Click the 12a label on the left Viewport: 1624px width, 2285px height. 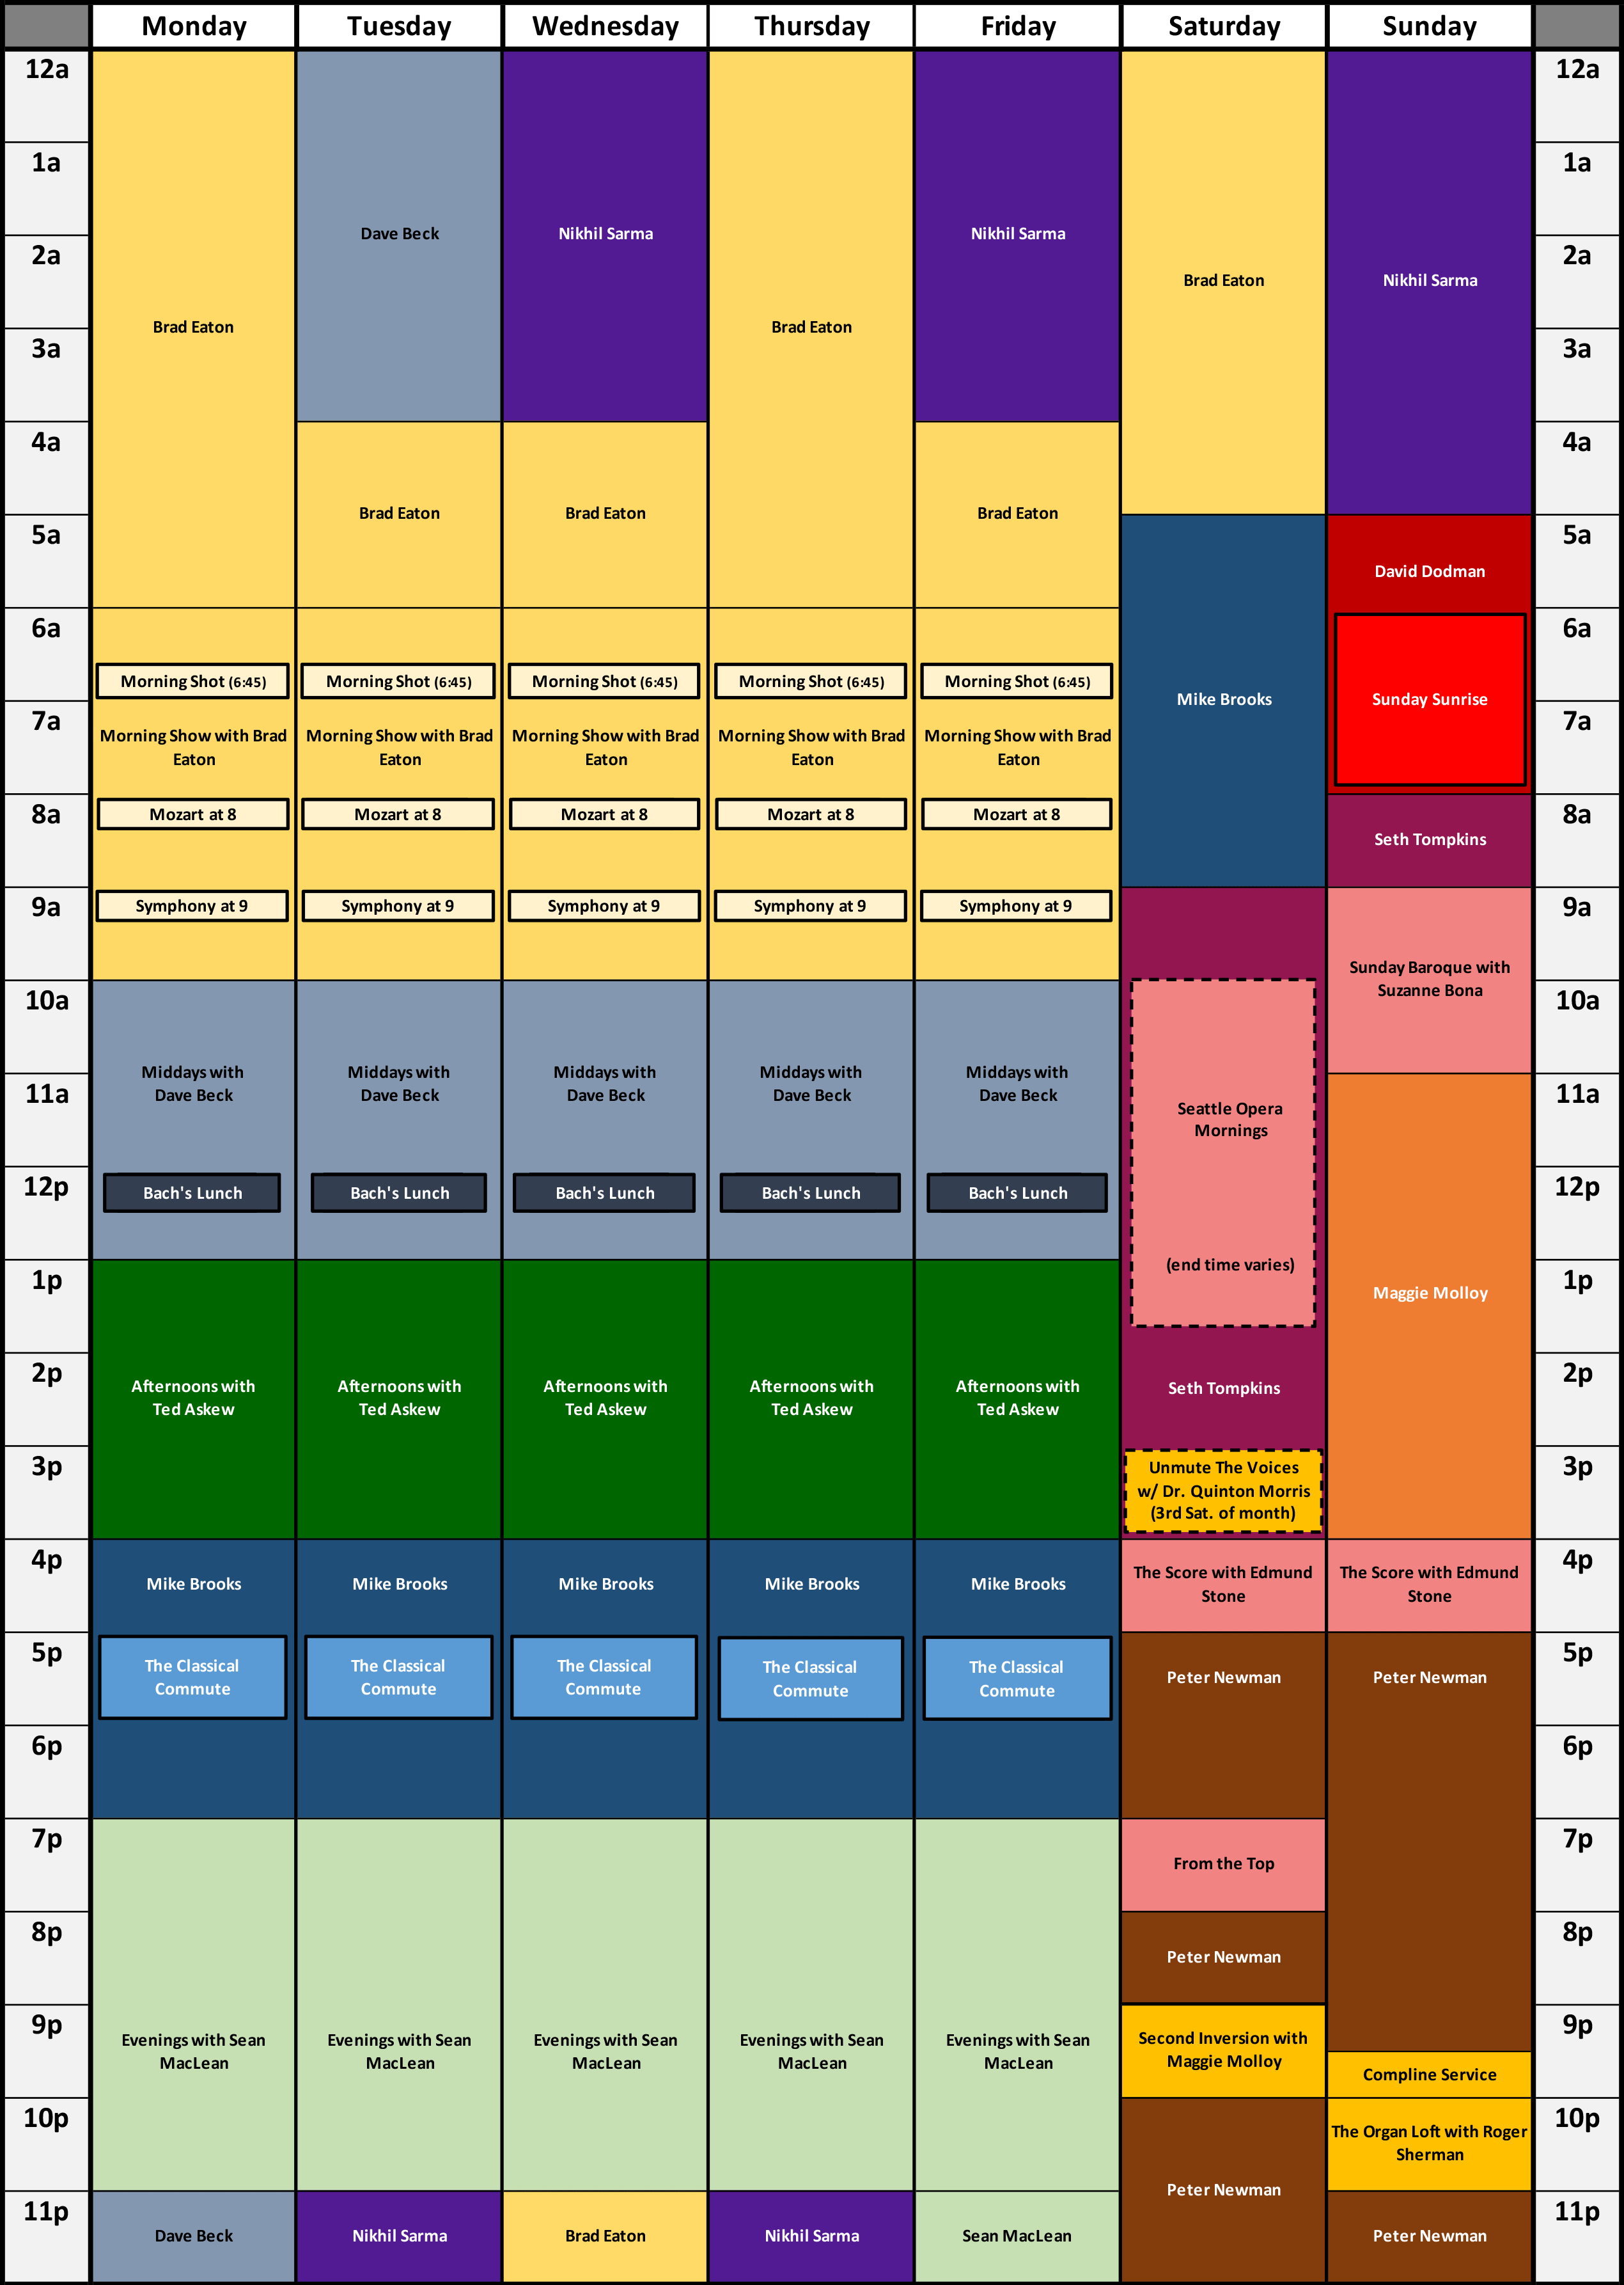coord(46,70)
